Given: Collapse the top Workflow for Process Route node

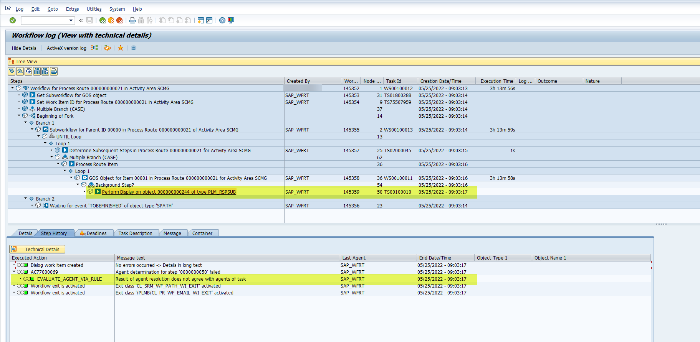Looking at the screenshot, I should pyautogui.click(x=13, y=88).
